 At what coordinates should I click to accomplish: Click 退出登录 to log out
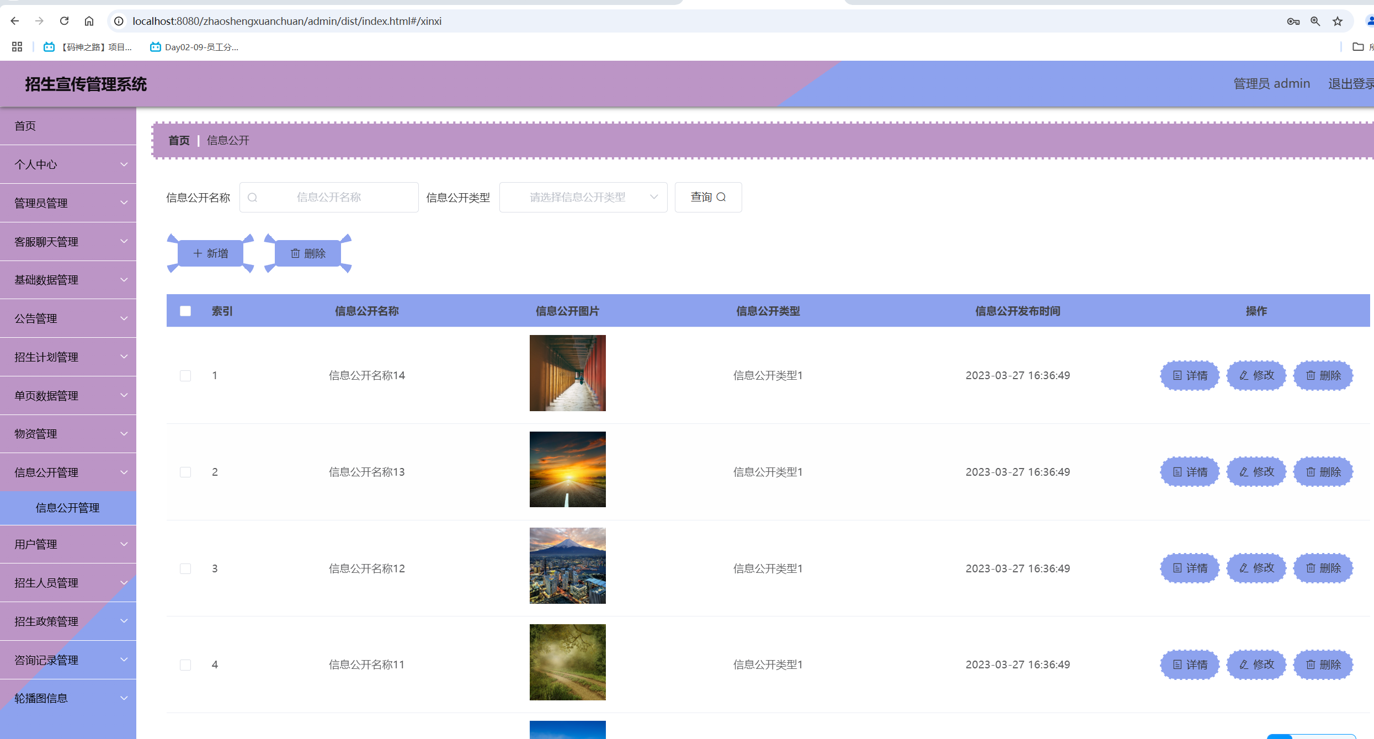pyautogui.click(x=1350, y=83)
